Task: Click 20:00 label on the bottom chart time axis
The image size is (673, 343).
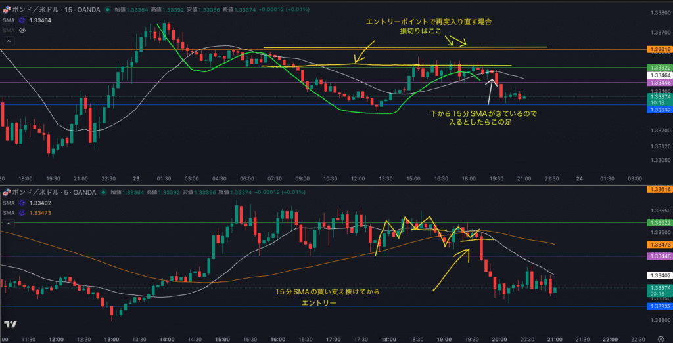Action: pos(498,339)
